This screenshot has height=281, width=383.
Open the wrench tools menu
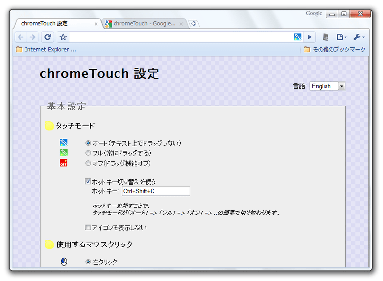[x=359, y=37]
